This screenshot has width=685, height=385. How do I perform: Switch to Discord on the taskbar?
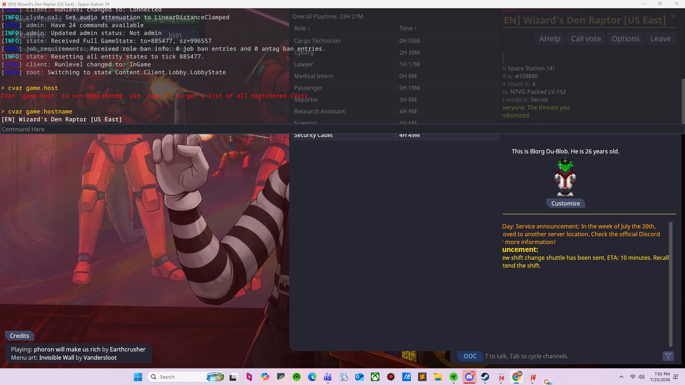tap(469, 377)
